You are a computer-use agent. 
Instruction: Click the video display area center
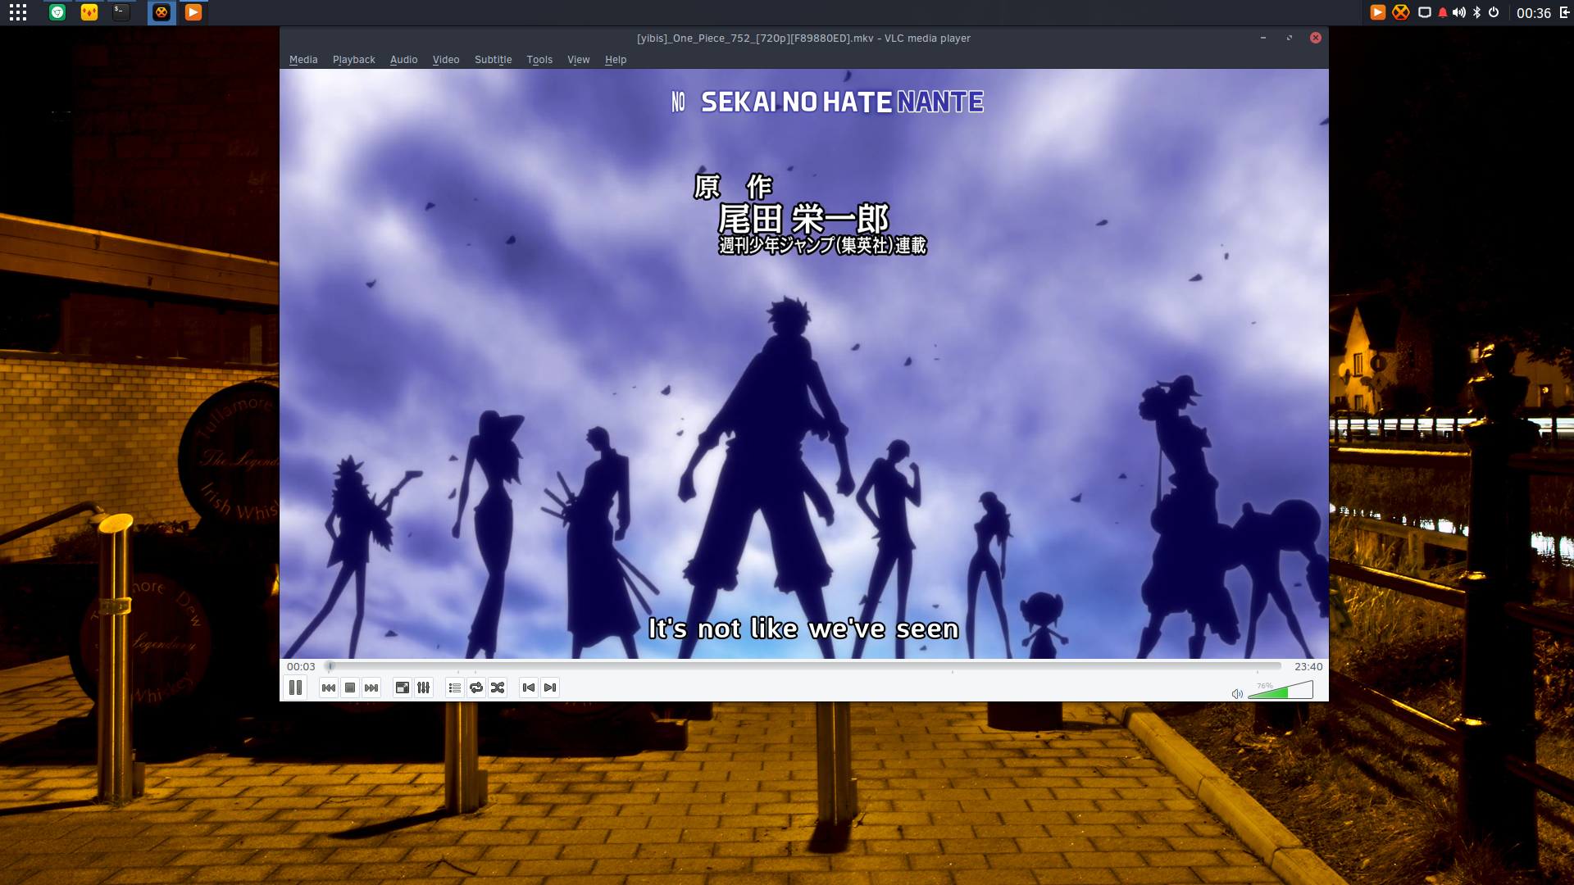(804, 364)
